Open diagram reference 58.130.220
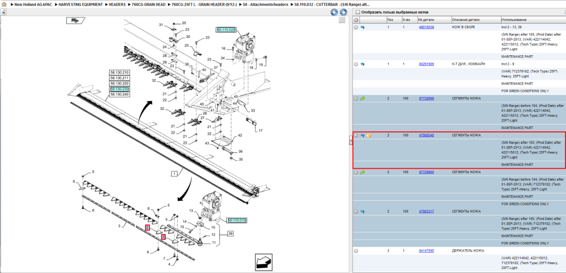 click(120, 83)
